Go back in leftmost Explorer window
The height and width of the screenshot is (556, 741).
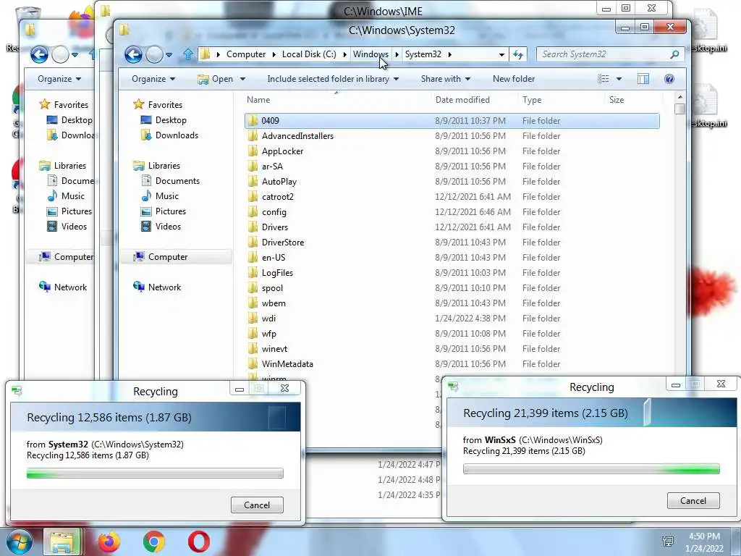coord(39,55)
